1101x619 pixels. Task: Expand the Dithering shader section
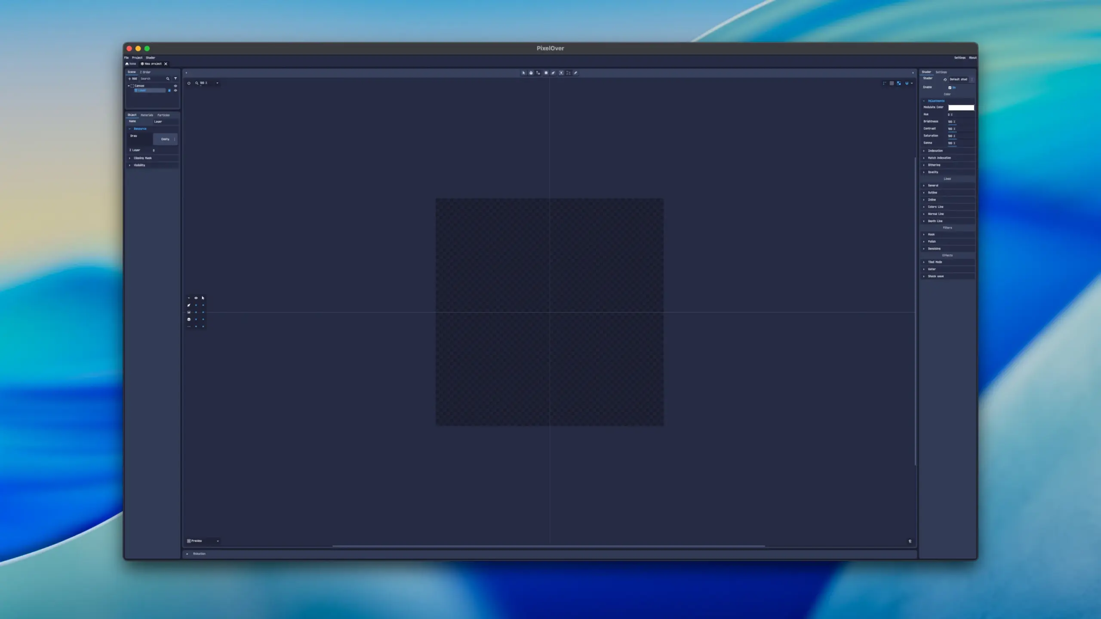point(934,165)
